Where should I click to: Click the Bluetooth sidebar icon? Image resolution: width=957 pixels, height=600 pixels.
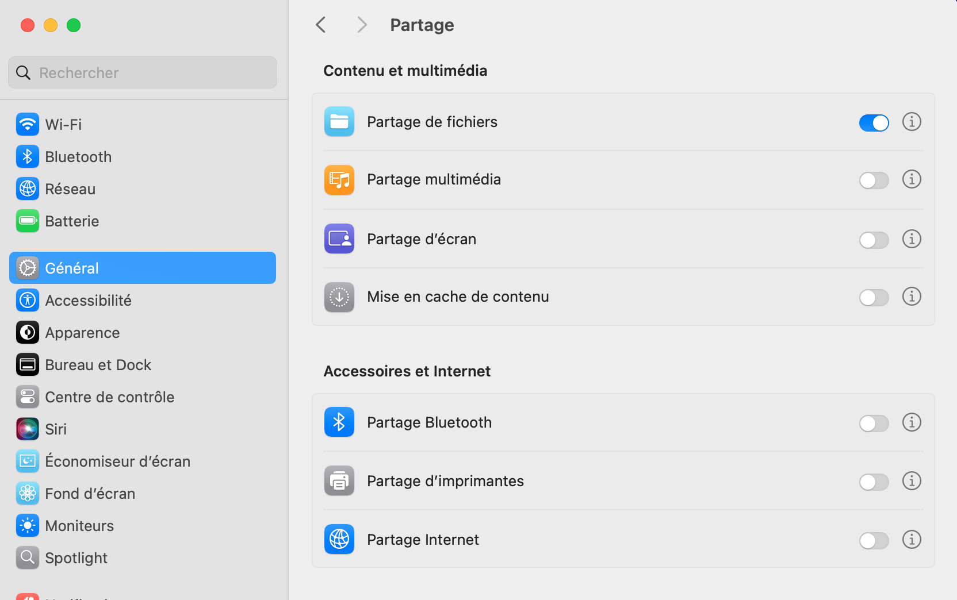(28, 156)
